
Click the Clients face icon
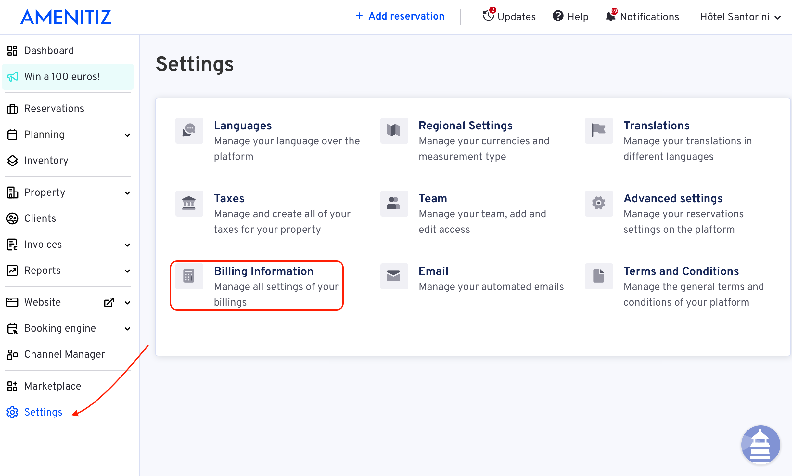pos(12,218)
